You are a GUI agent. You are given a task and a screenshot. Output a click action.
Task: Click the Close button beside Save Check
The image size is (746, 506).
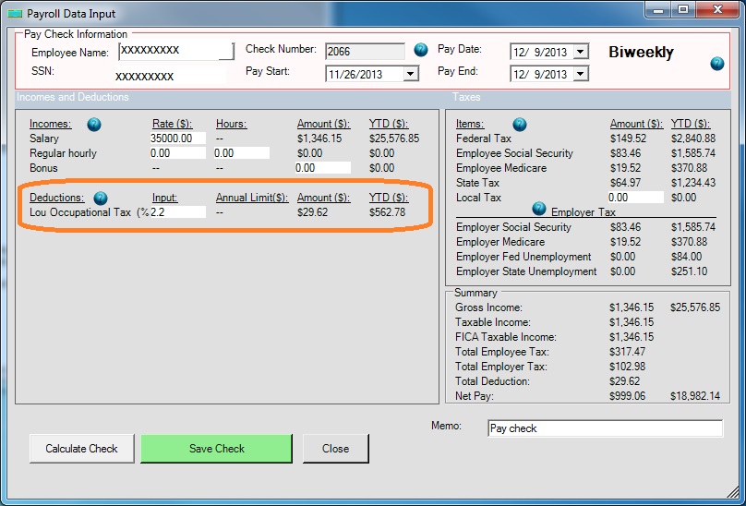[335, 449]
